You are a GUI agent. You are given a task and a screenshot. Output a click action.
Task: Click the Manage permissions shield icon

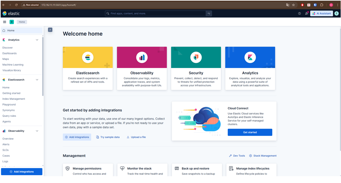click(x=68, y=168)
